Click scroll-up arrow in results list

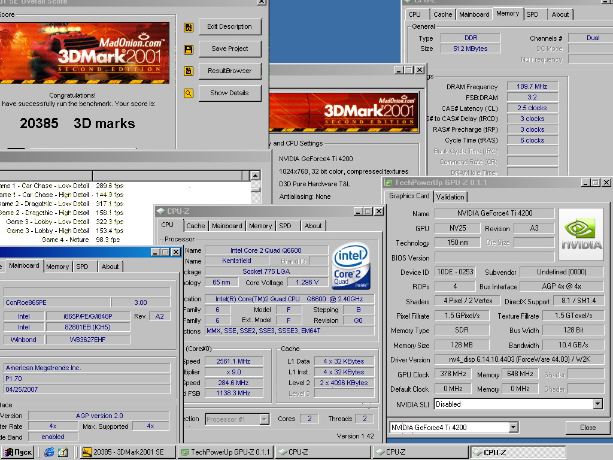click(255, 175)
